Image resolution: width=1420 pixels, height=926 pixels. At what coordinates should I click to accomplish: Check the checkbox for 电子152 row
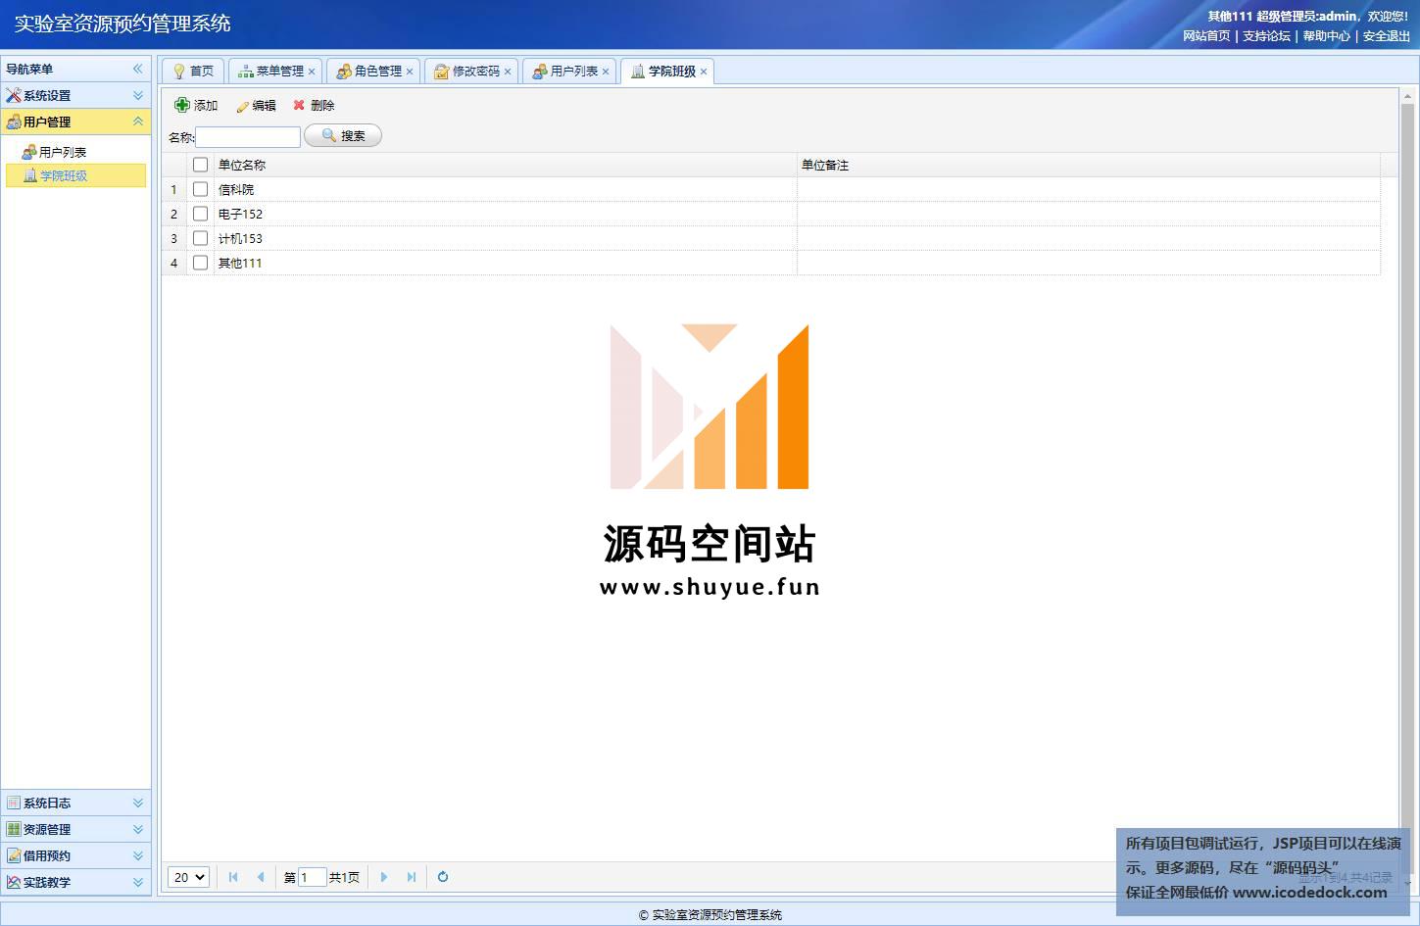(x=201, y=214)
